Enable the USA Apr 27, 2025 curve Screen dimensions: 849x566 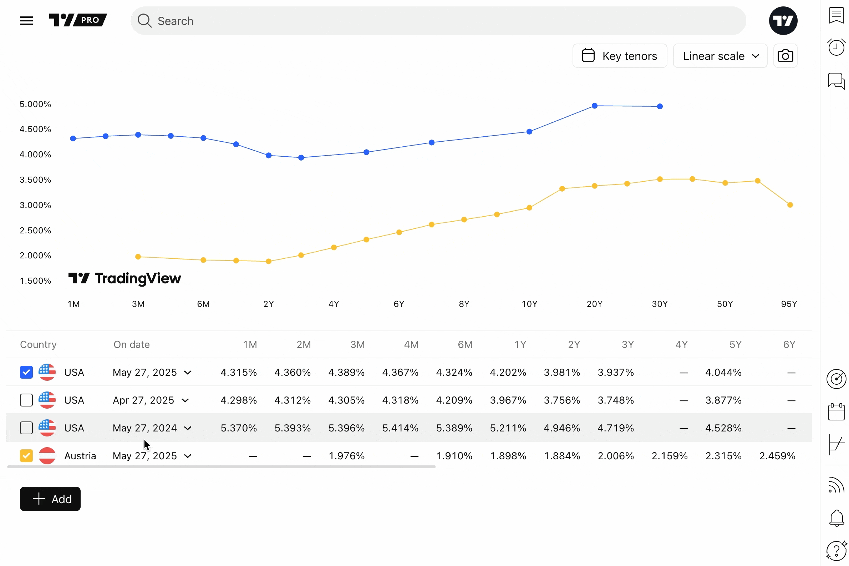26,400
